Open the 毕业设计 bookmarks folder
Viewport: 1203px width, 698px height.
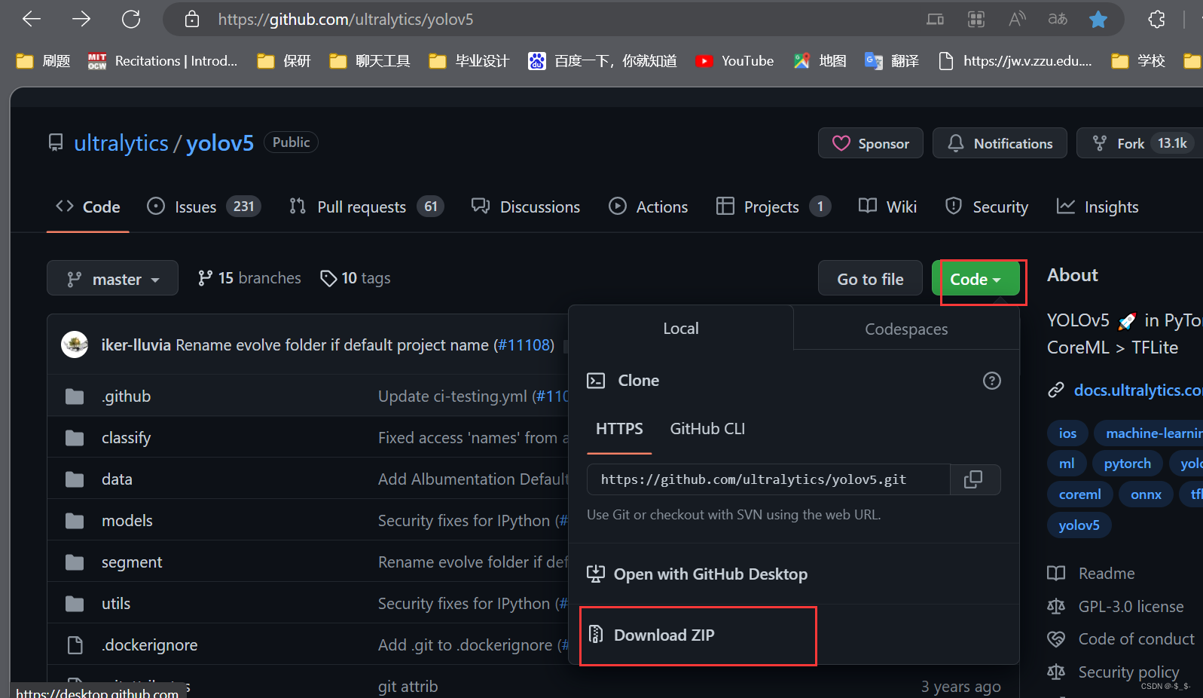469,61
